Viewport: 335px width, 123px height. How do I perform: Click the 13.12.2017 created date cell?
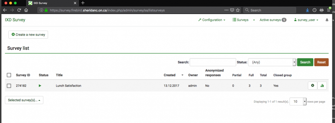171,86
